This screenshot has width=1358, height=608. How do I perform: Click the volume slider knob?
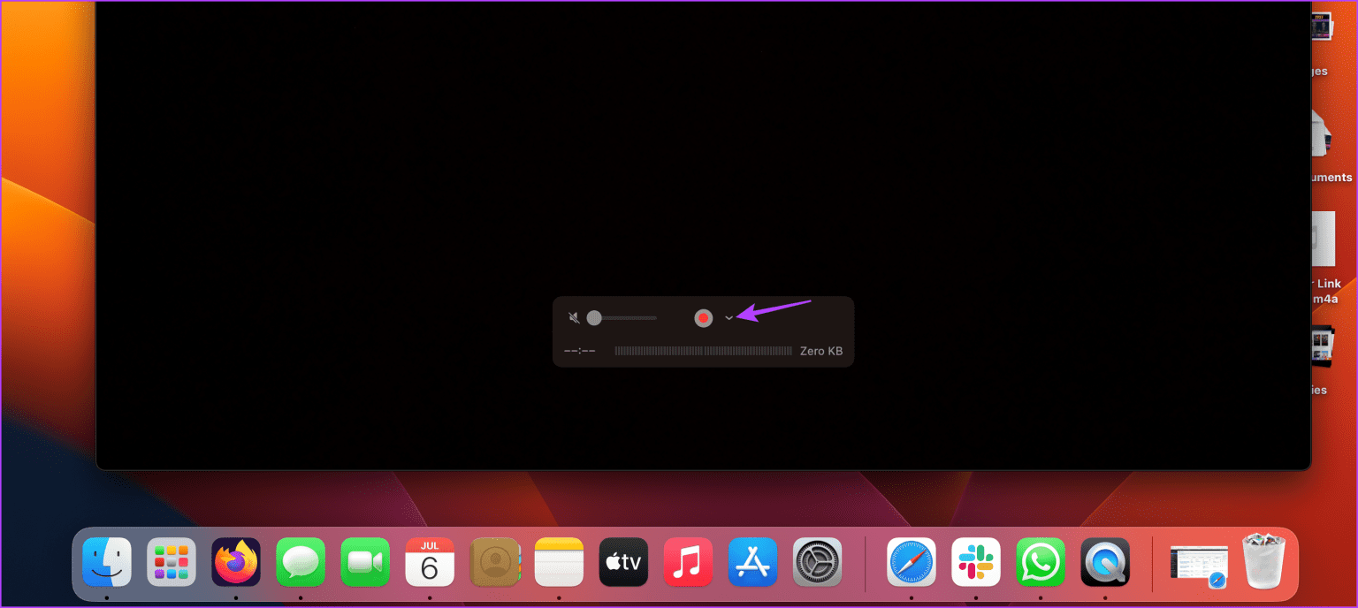[x=594, y=318]
